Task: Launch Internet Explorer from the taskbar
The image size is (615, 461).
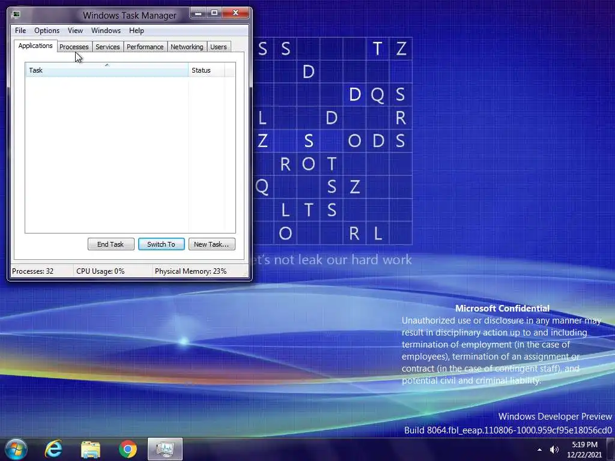Action: tap(53, 449)
